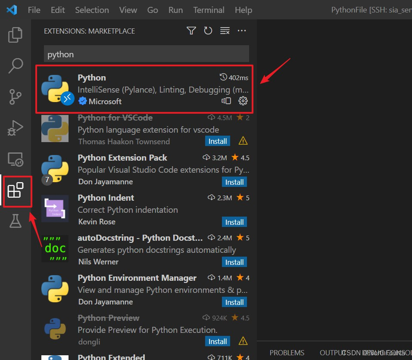Viewport: 412px width, 360px height.
Task: Open Python Preview title
Action: [x=109, y=318]
